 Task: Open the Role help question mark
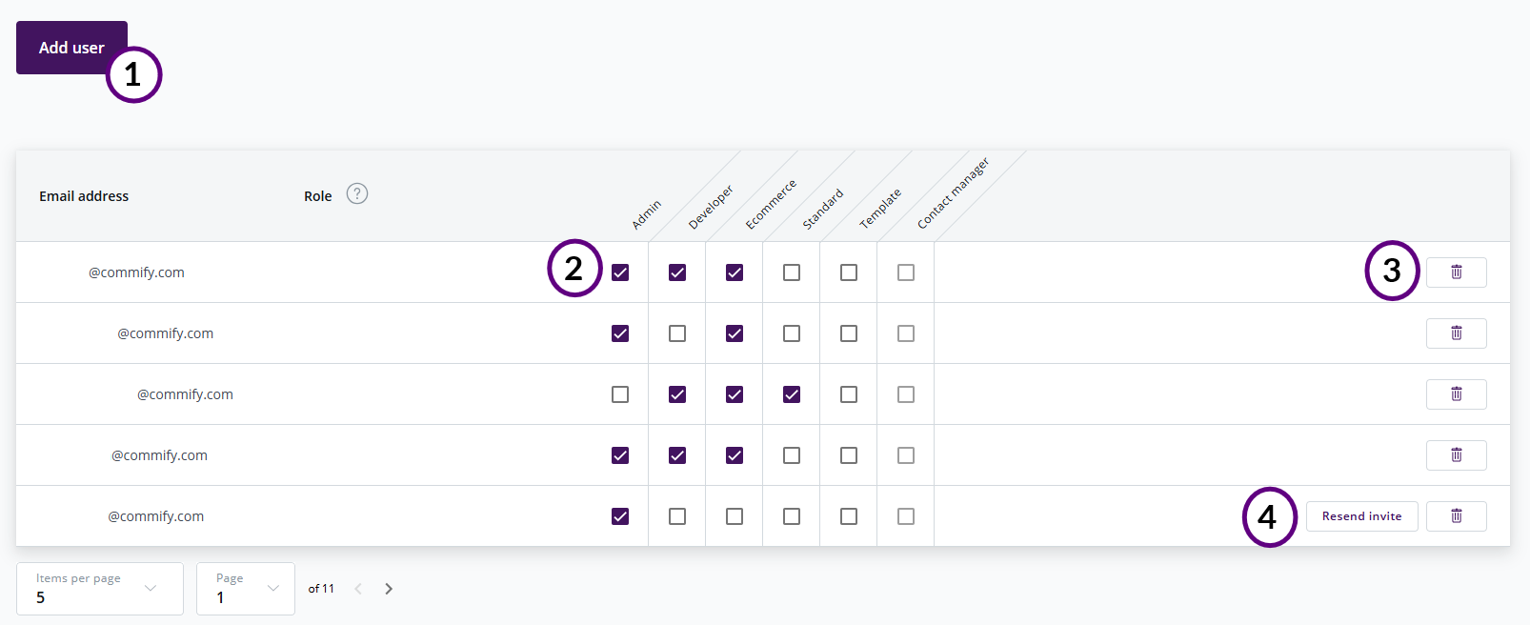click(x=356, y=193)
